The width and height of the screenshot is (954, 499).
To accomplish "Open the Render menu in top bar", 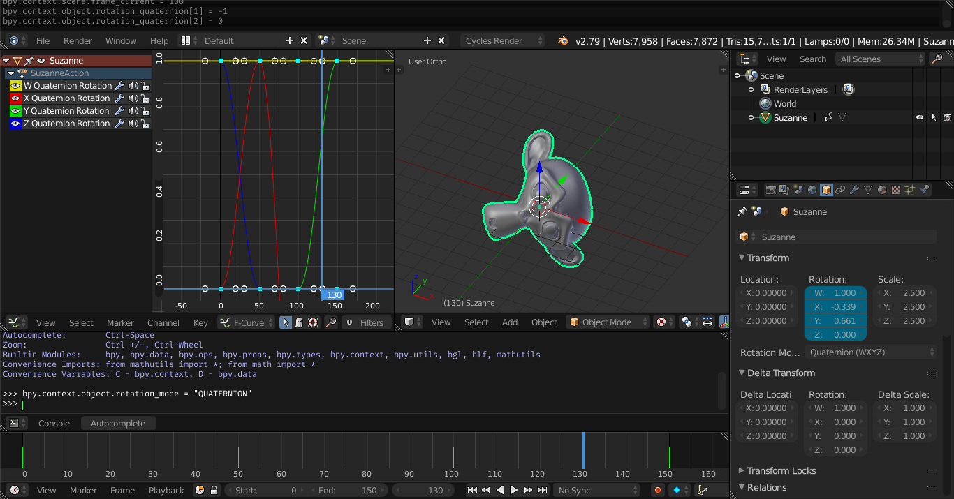I will coord(78,40).
